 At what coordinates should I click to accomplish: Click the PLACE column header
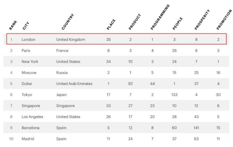click(x=111, y=24)
